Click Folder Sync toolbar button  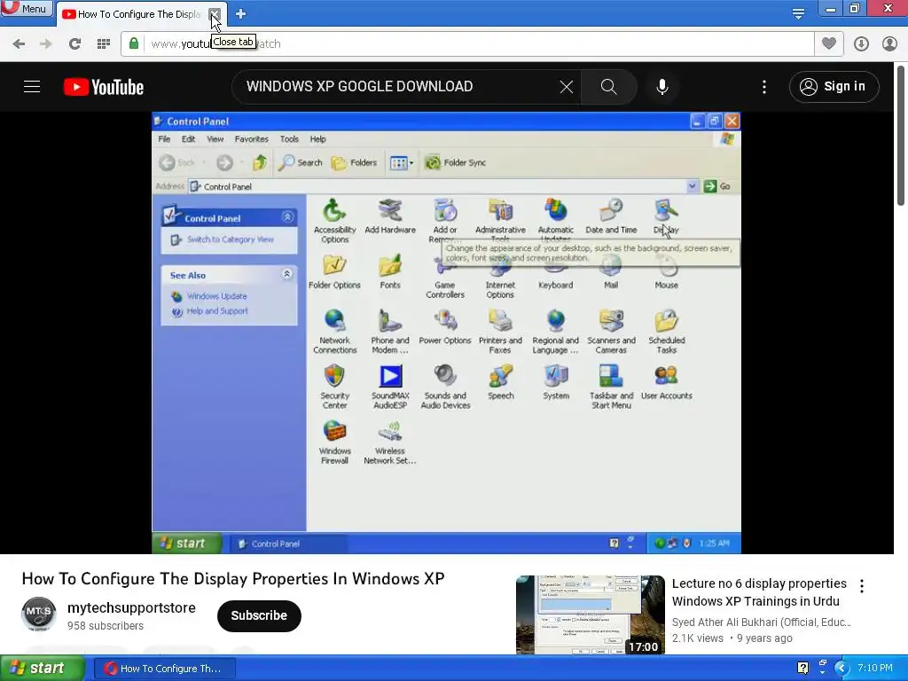click(x=455, y=163)
